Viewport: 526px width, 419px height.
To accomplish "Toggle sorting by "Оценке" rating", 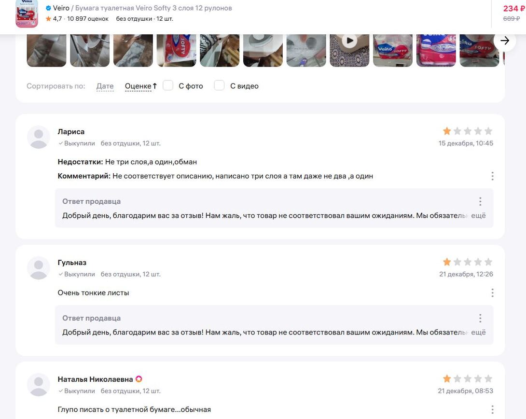I will point(141,86).
